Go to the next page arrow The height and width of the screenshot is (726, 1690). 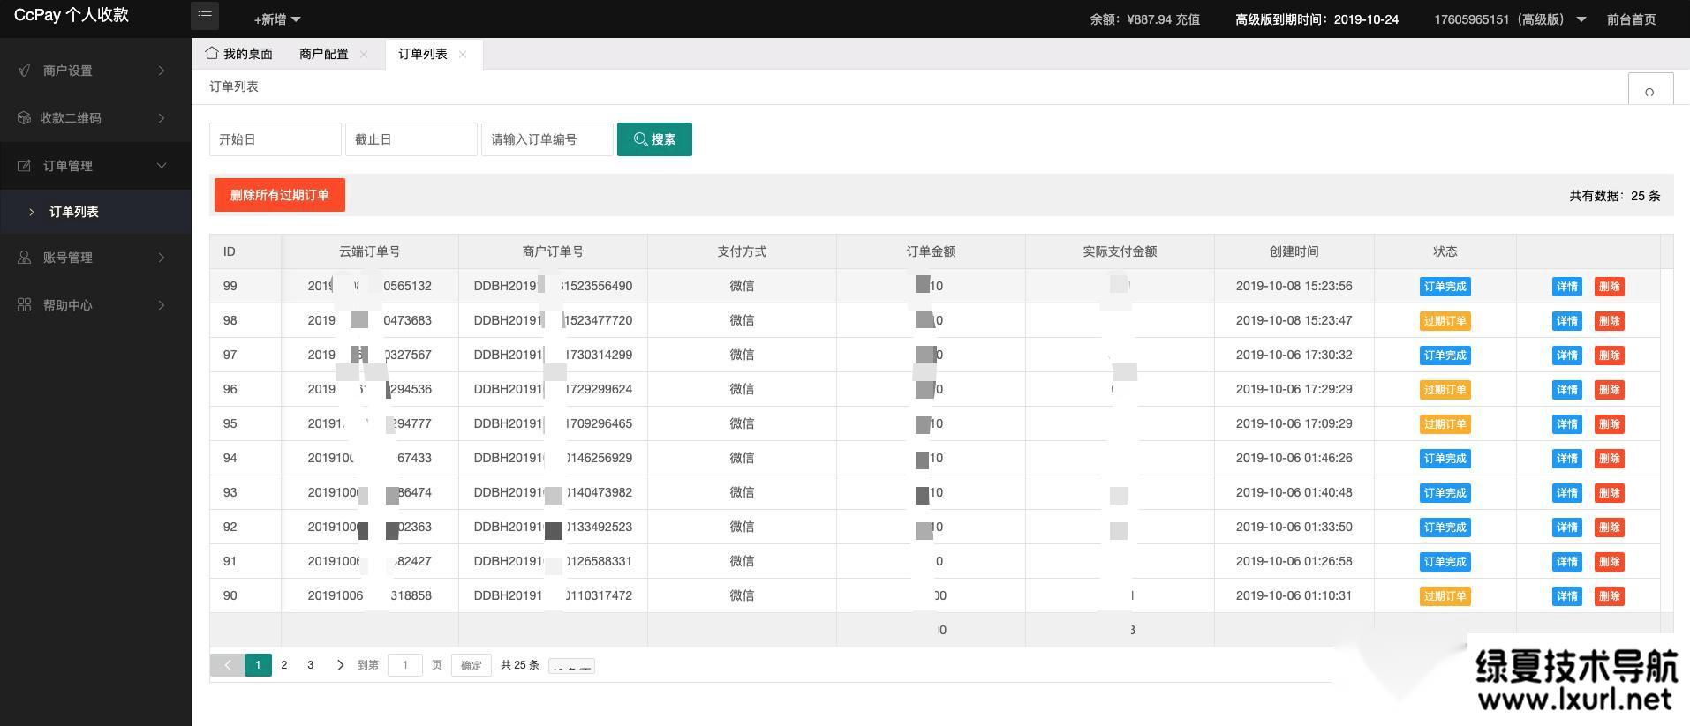(340, 665)
